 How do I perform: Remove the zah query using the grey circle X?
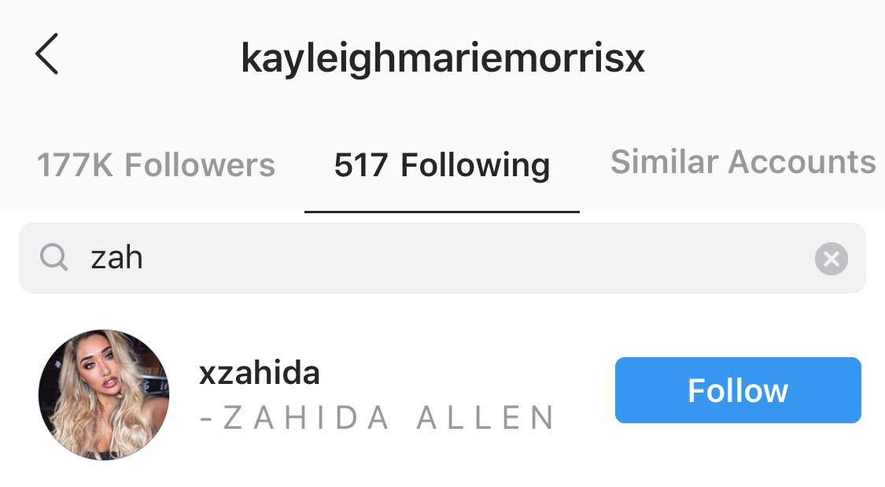point(831,259)
